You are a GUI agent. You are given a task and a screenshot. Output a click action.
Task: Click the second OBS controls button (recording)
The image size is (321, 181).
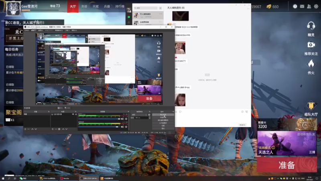[163, 117]
